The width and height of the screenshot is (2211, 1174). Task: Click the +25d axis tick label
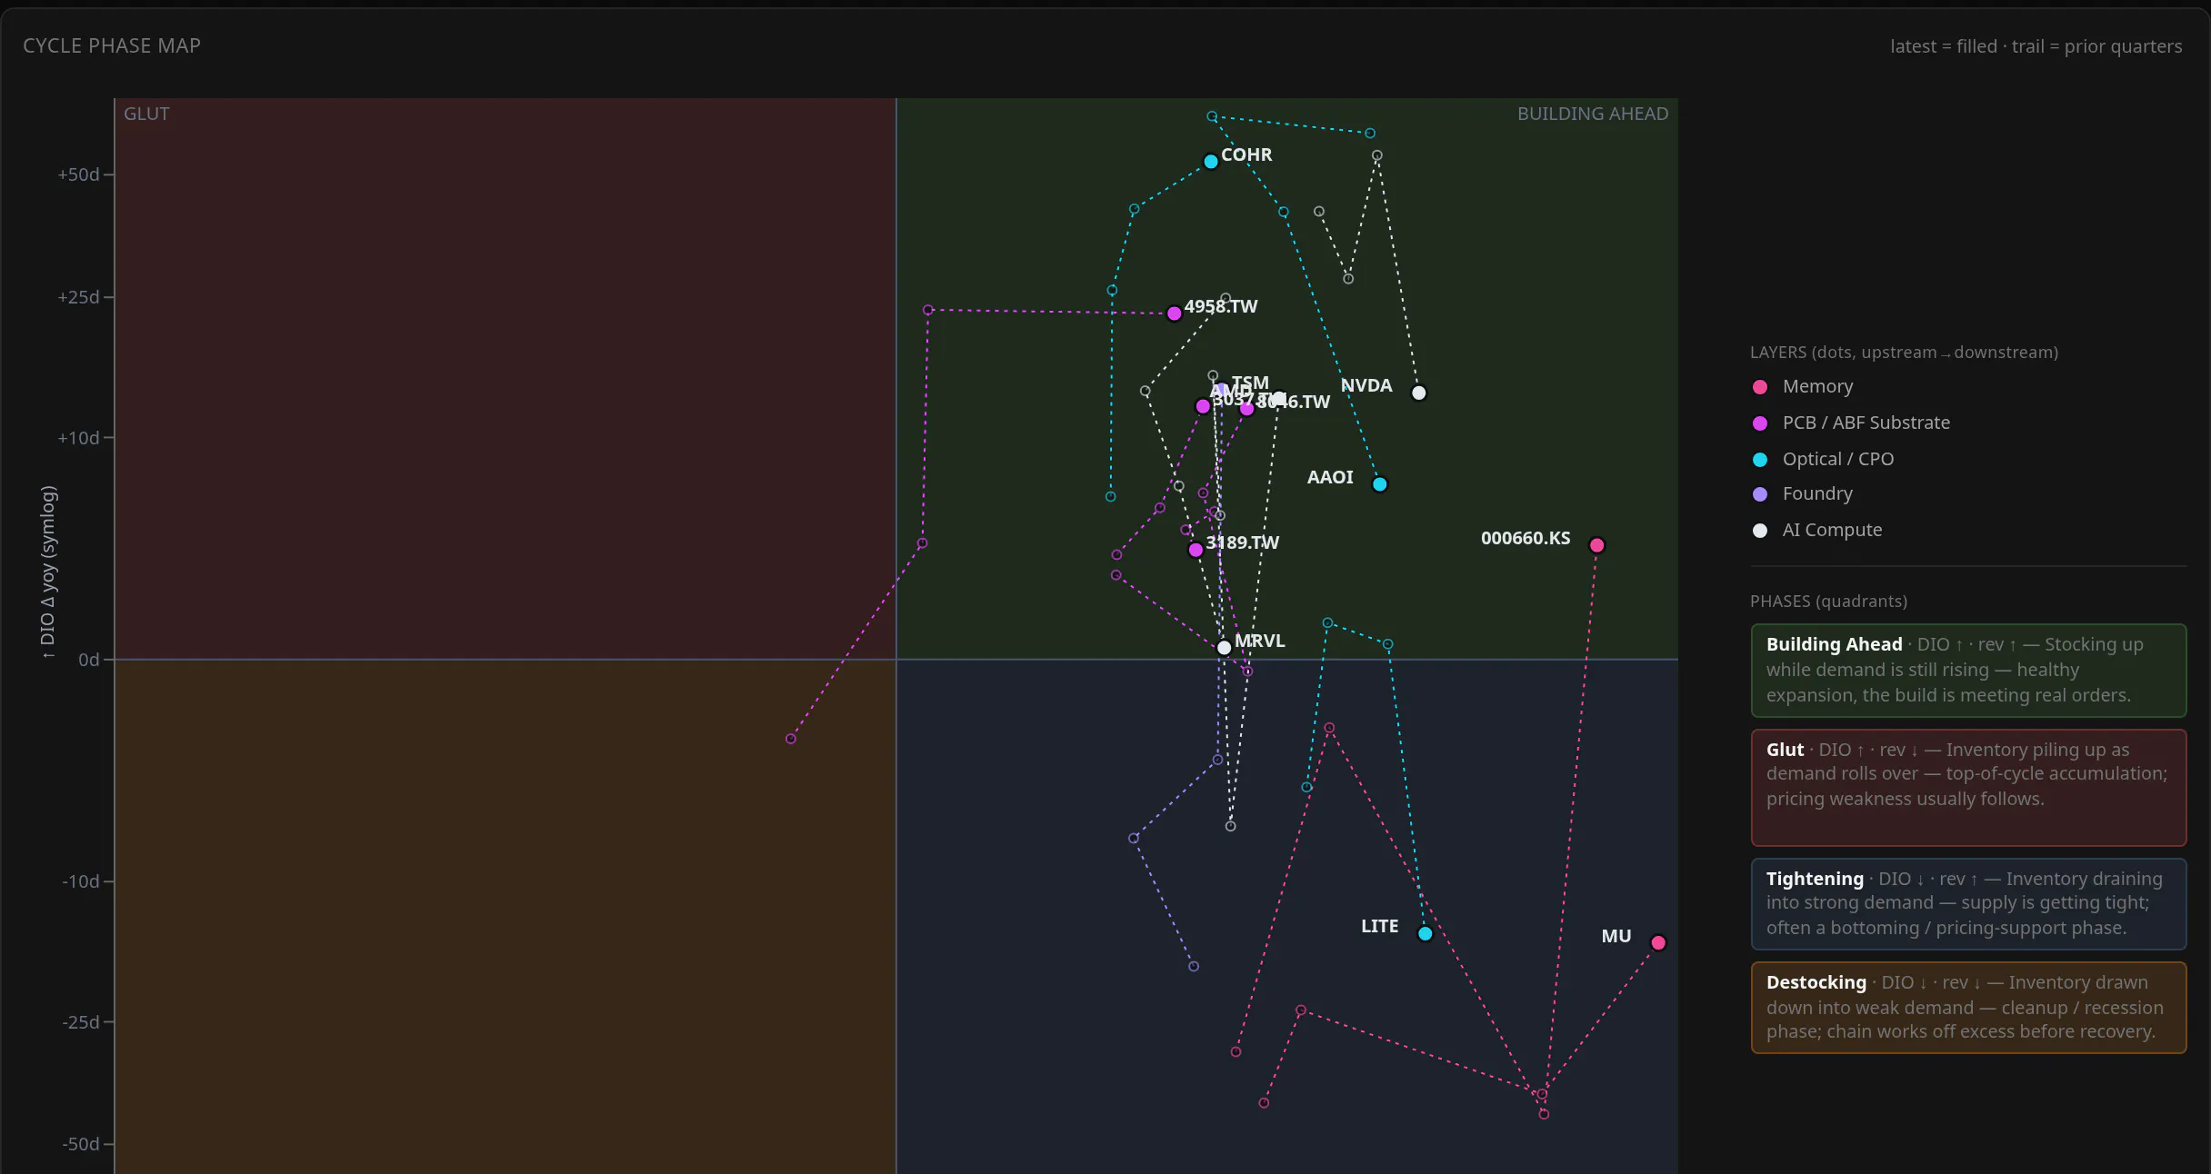[78, 297]
